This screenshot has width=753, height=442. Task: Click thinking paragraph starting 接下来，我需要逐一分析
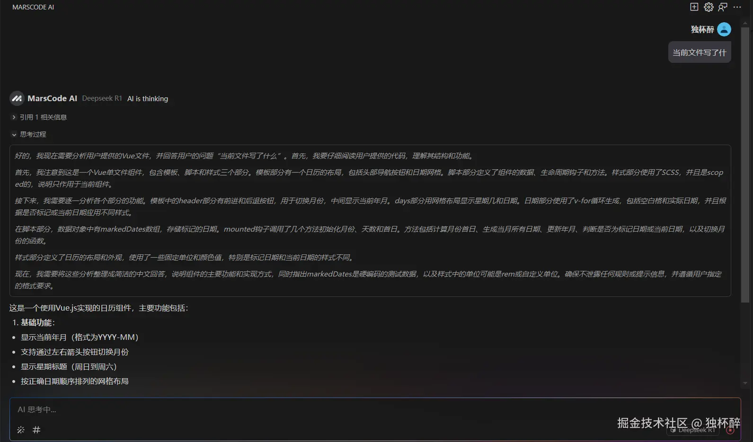point(370,207)
